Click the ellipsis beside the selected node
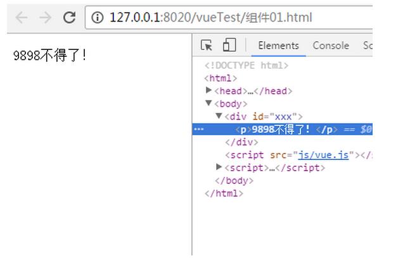Screen dimensions: 410x263 199,129
